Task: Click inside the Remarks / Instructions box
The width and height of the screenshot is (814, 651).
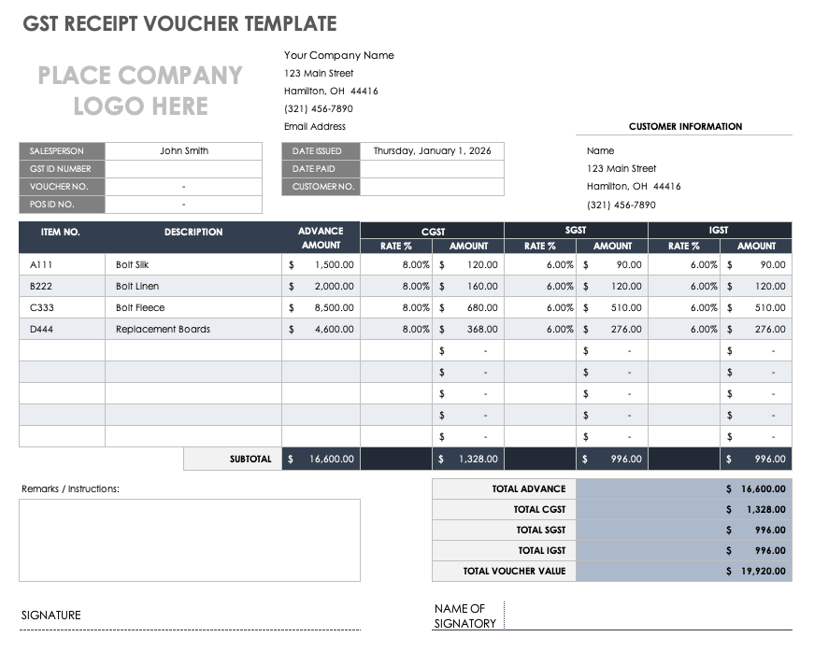Action: pyautogui.click(x=187, y=541)
